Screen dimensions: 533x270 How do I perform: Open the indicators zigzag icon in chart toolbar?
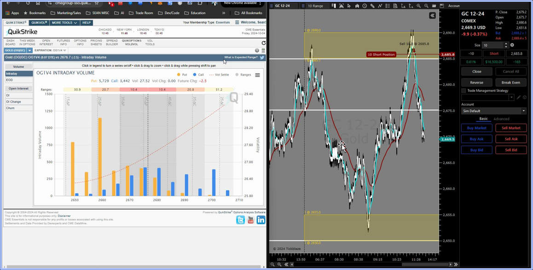pos(380,6)
